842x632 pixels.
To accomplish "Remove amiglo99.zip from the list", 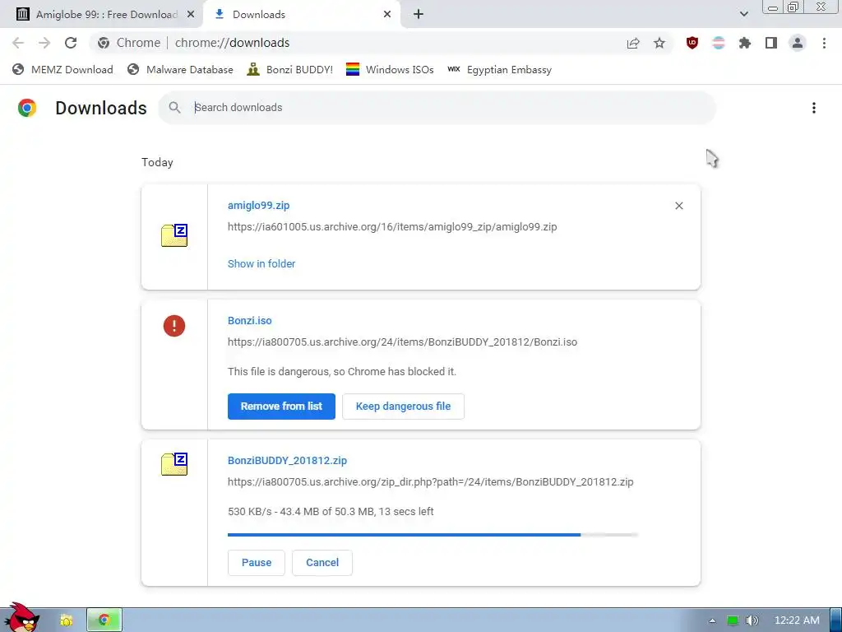I will point(678,206).
